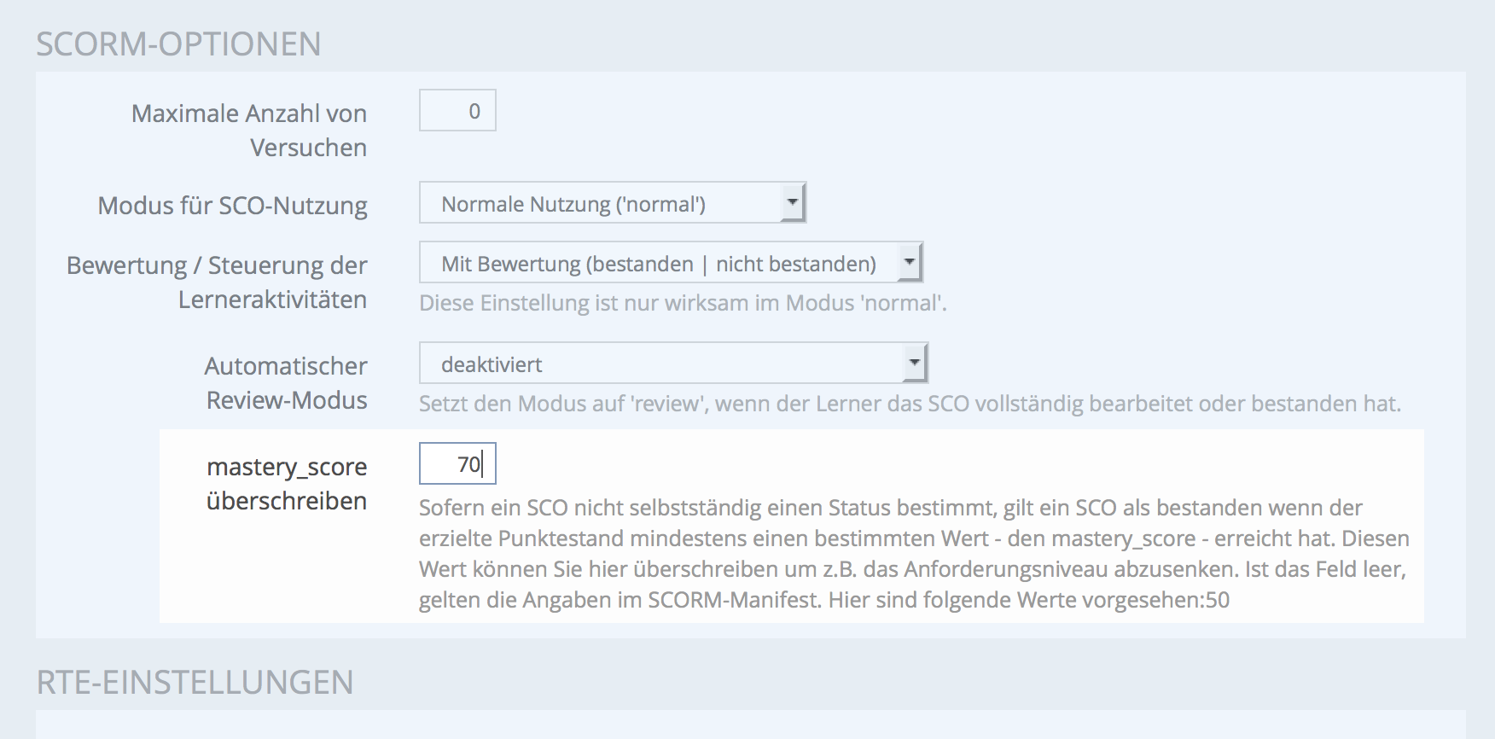
Task: Click the 'Mit Bewertung' selection box text
Action: pyautogui.click(x=658, y=265)
